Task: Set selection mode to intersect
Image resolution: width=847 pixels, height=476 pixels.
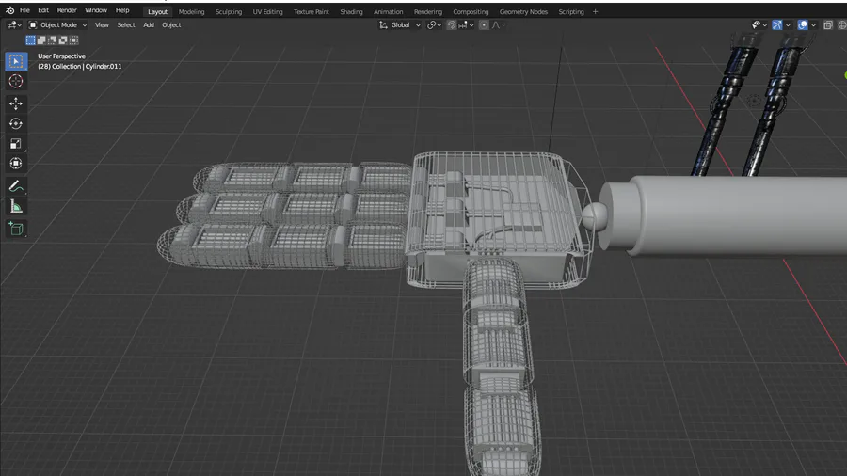Action: click(74, 40)
